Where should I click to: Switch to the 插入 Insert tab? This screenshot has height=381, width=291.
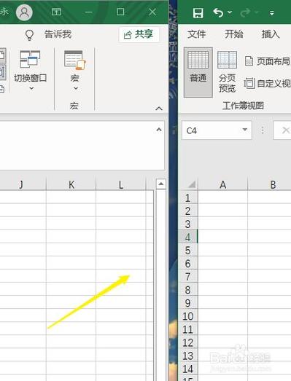coord(271,34)
